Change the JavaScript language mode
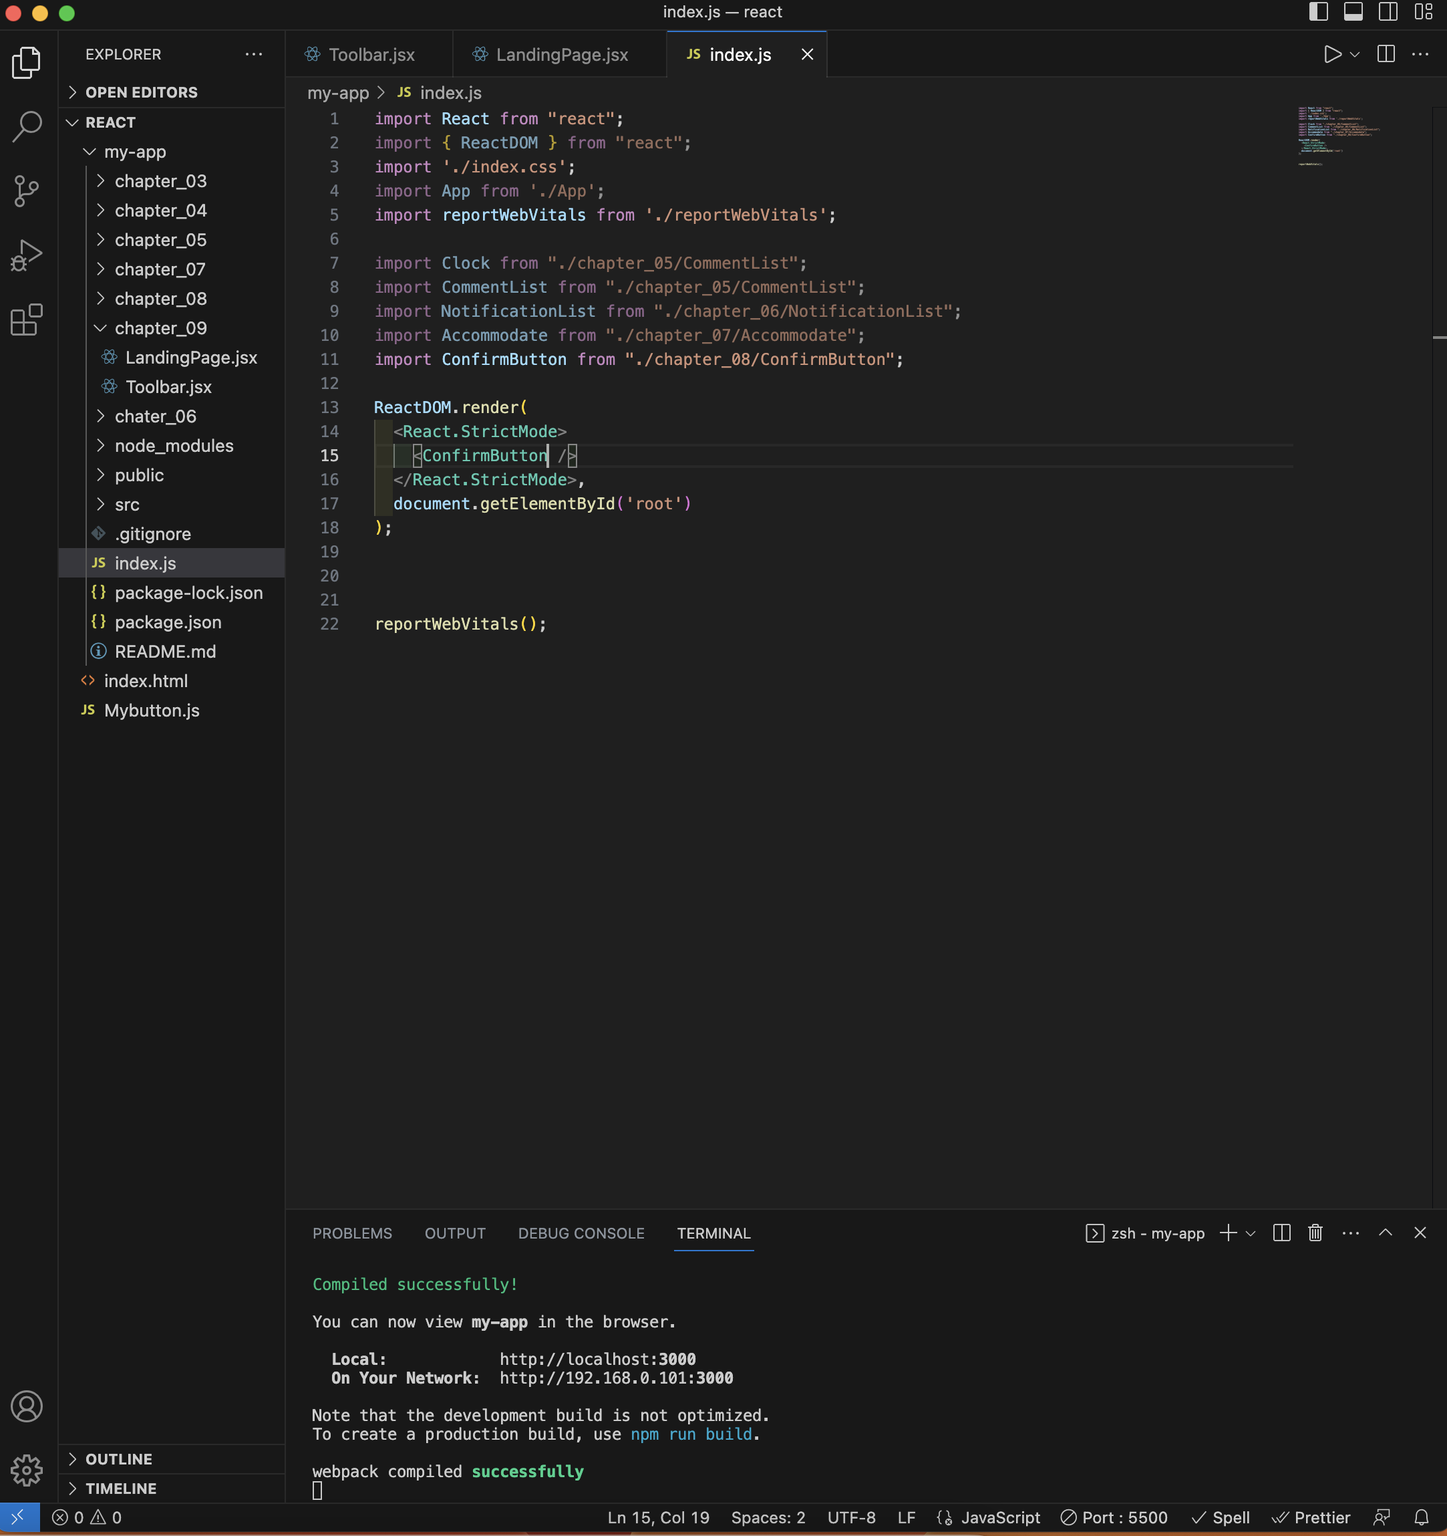The image size is (1447, 1536). (1000, 1517)
